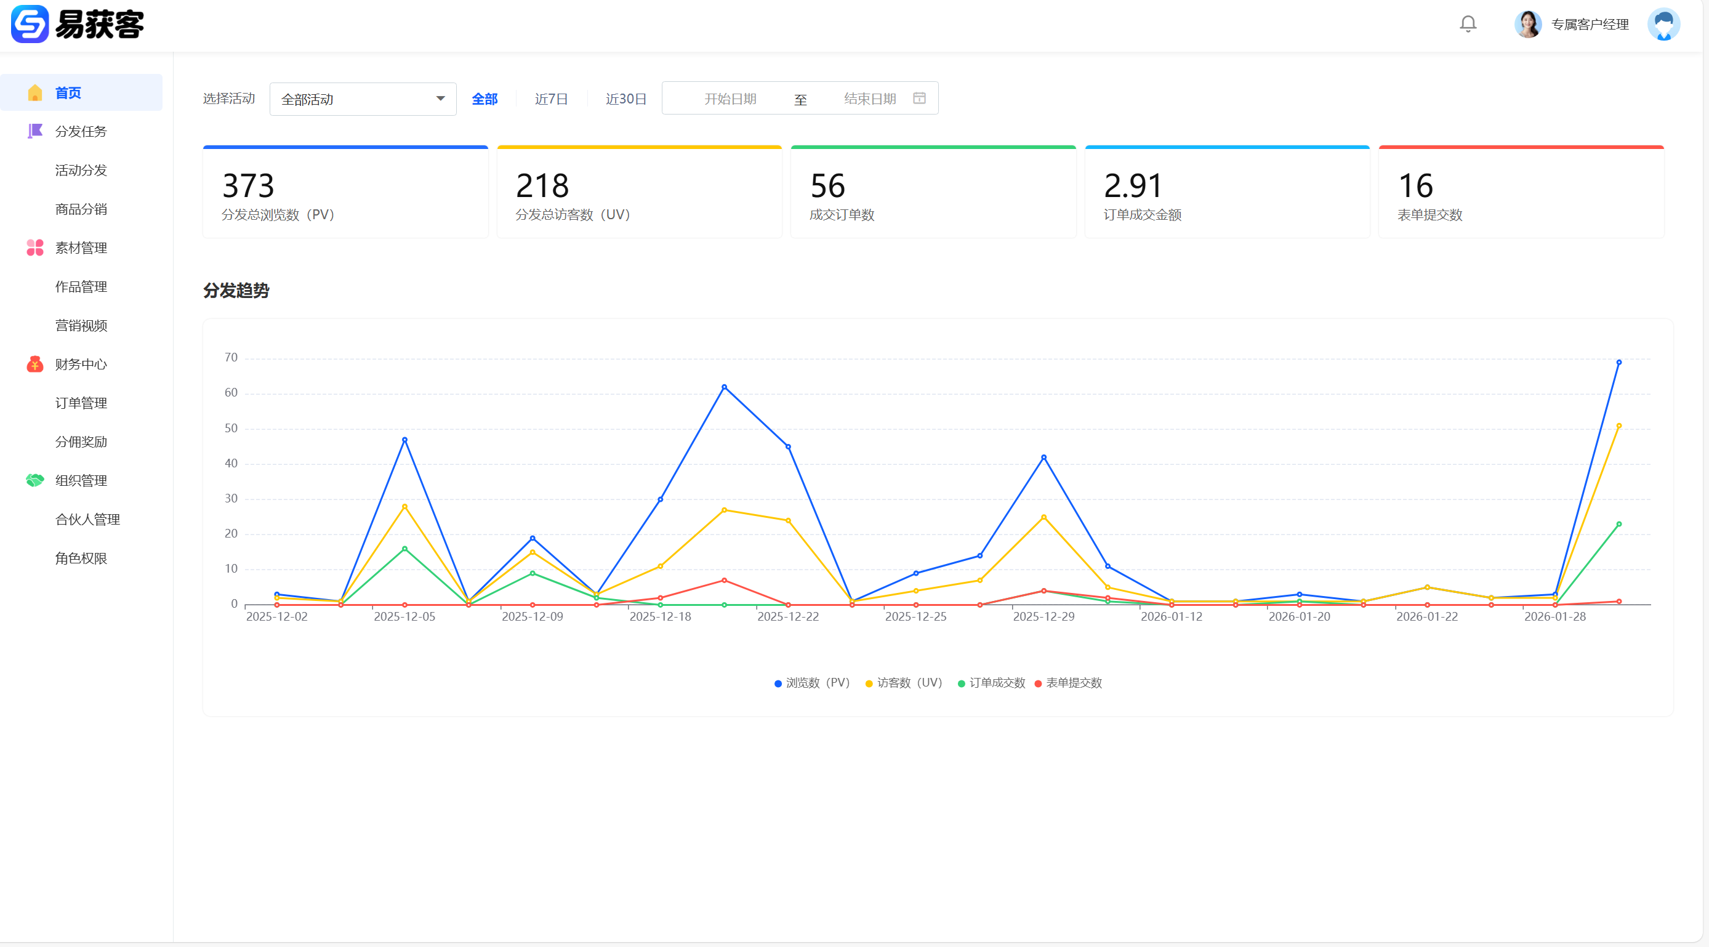Click the notification bell icon
1709x947 pixels.
tap(1468, 25)
